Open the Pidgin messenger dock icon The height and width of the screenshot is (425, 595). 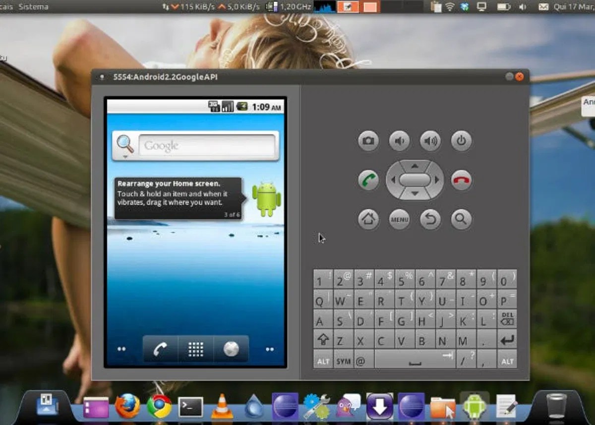click(x=349, y=406)
